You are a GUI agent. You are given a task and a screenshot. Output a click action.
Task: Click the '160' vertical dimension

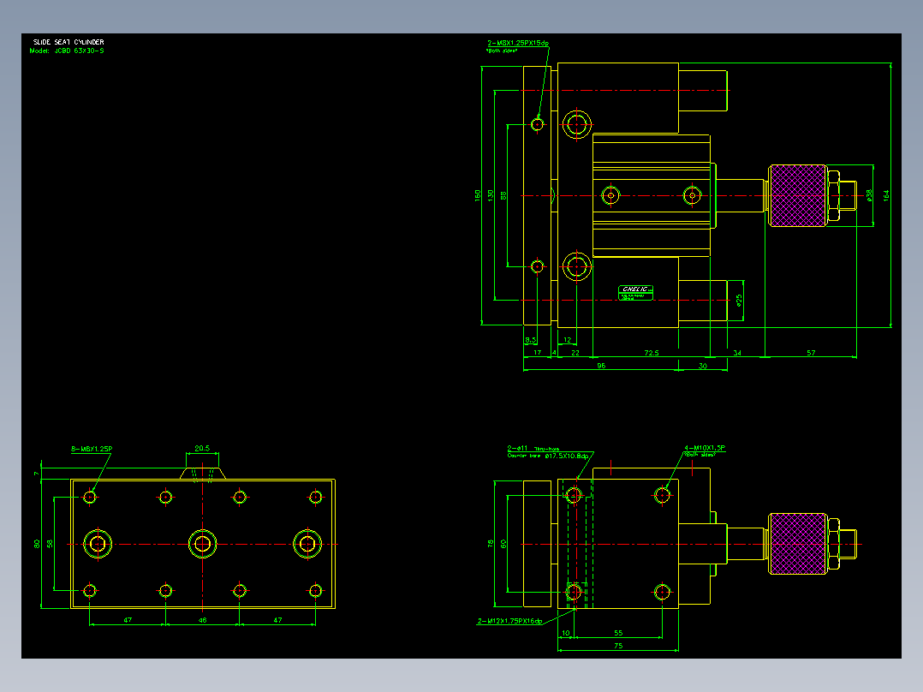click(x=478, y=195)
